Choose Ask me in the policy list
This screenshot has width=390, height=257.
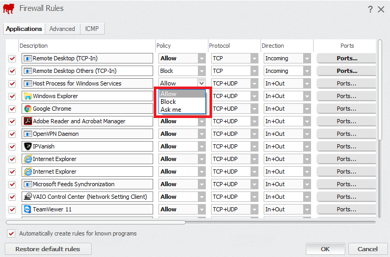tap(182, 110)
